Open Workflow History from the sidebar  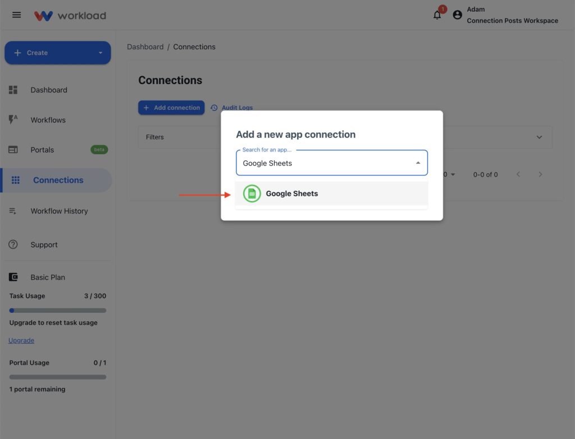coord(58,211)
